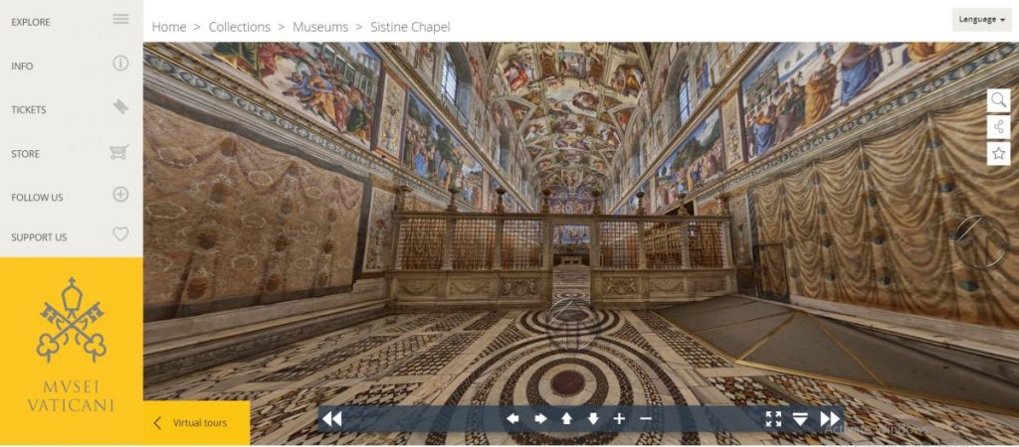Pan the panorama left with arrow

click(512, 419)
